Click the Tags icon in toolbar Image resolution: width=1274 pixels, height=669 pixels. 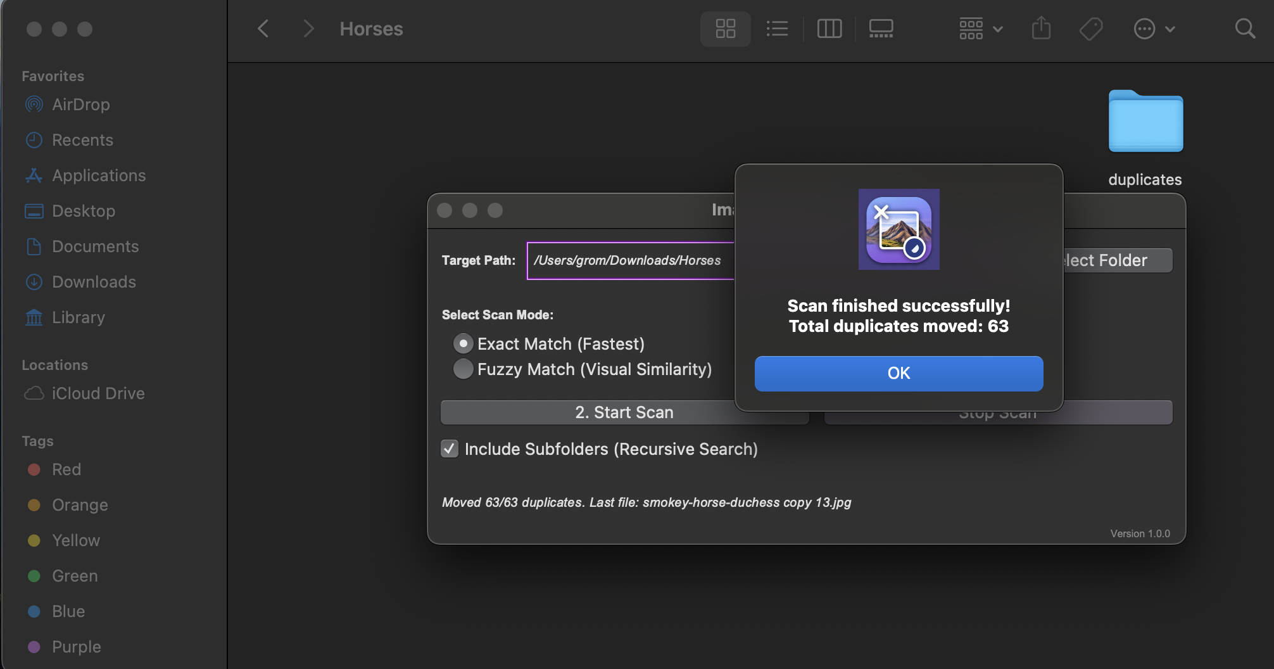(x=1090, y=29)
